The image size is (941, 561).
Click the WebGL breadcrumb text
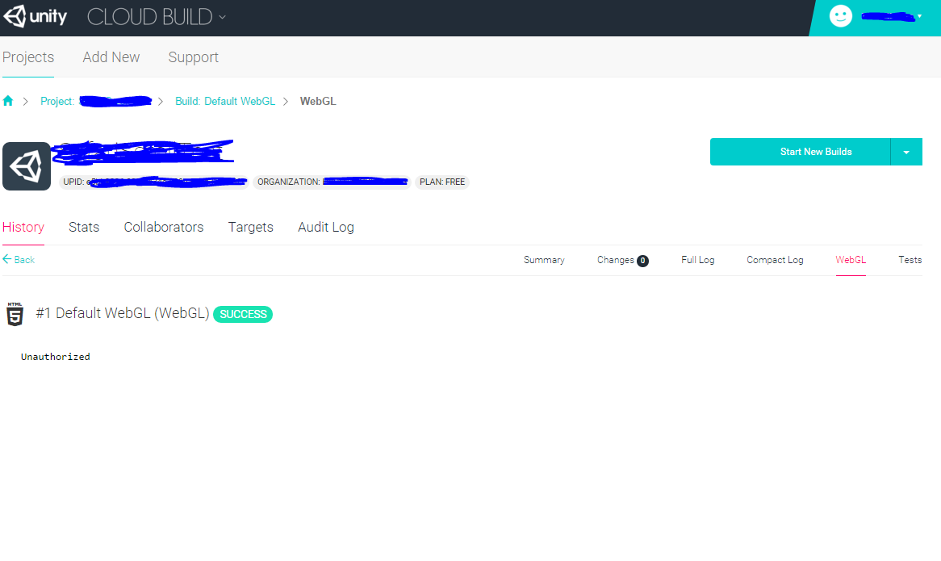(x=318, y=102)
